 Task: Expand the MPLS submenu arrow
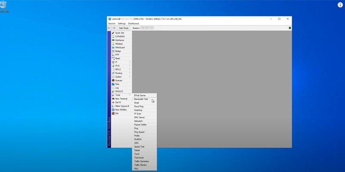tap(130, 69)
